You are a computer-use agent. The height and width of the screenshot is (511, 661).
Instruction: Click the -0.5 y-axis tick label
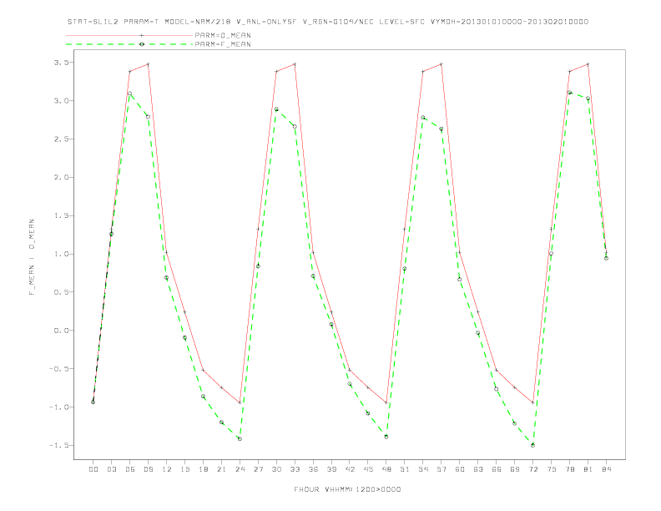click(x=58, y=369)
